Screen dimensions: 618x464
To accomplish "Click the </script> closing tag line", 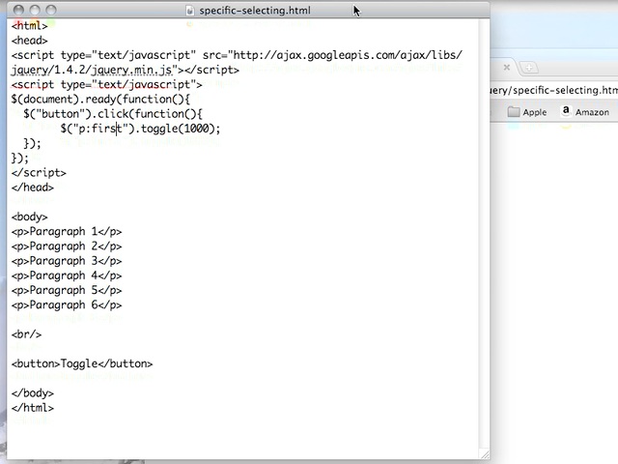I will point(39,173).
